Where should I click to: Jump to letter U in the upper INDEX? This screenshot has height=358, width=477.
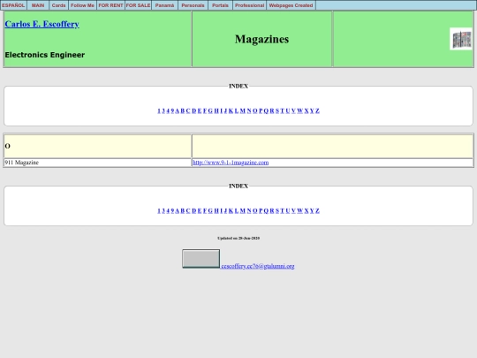point(288,110)
